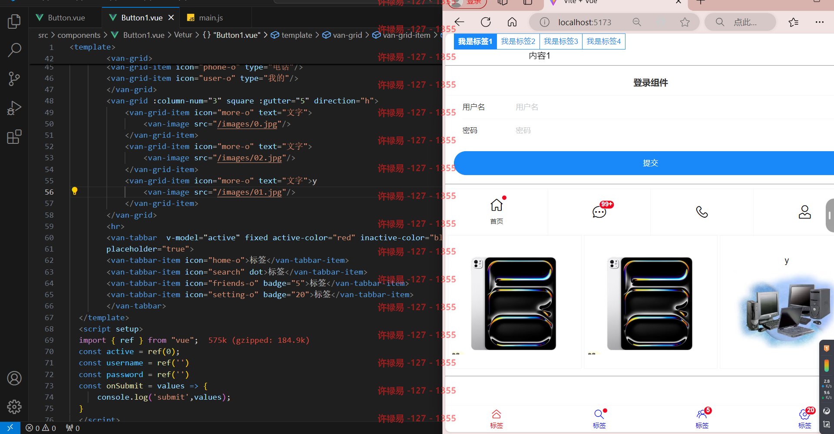Click the browser address bar localhost:5173
The image size is (834, 434).
point(584,22)
